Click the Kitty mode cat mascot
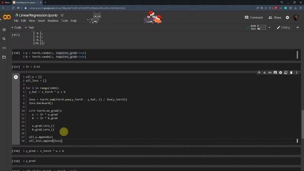Screen dimensions: 304x171 point(95,18)
